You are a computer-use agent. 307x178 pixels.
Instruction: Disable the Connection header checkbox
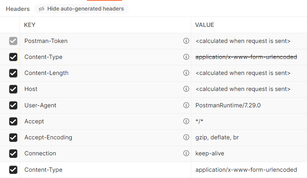[13, 153]
